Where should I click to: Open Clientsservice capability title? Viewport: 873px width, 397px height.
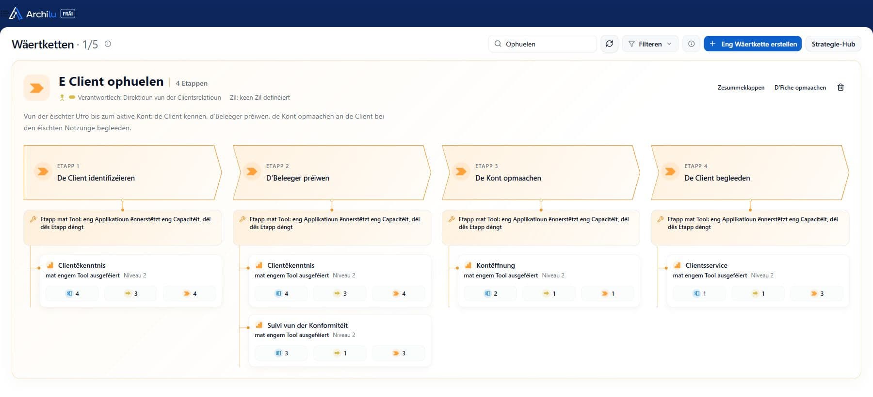[x=706, y=265]
